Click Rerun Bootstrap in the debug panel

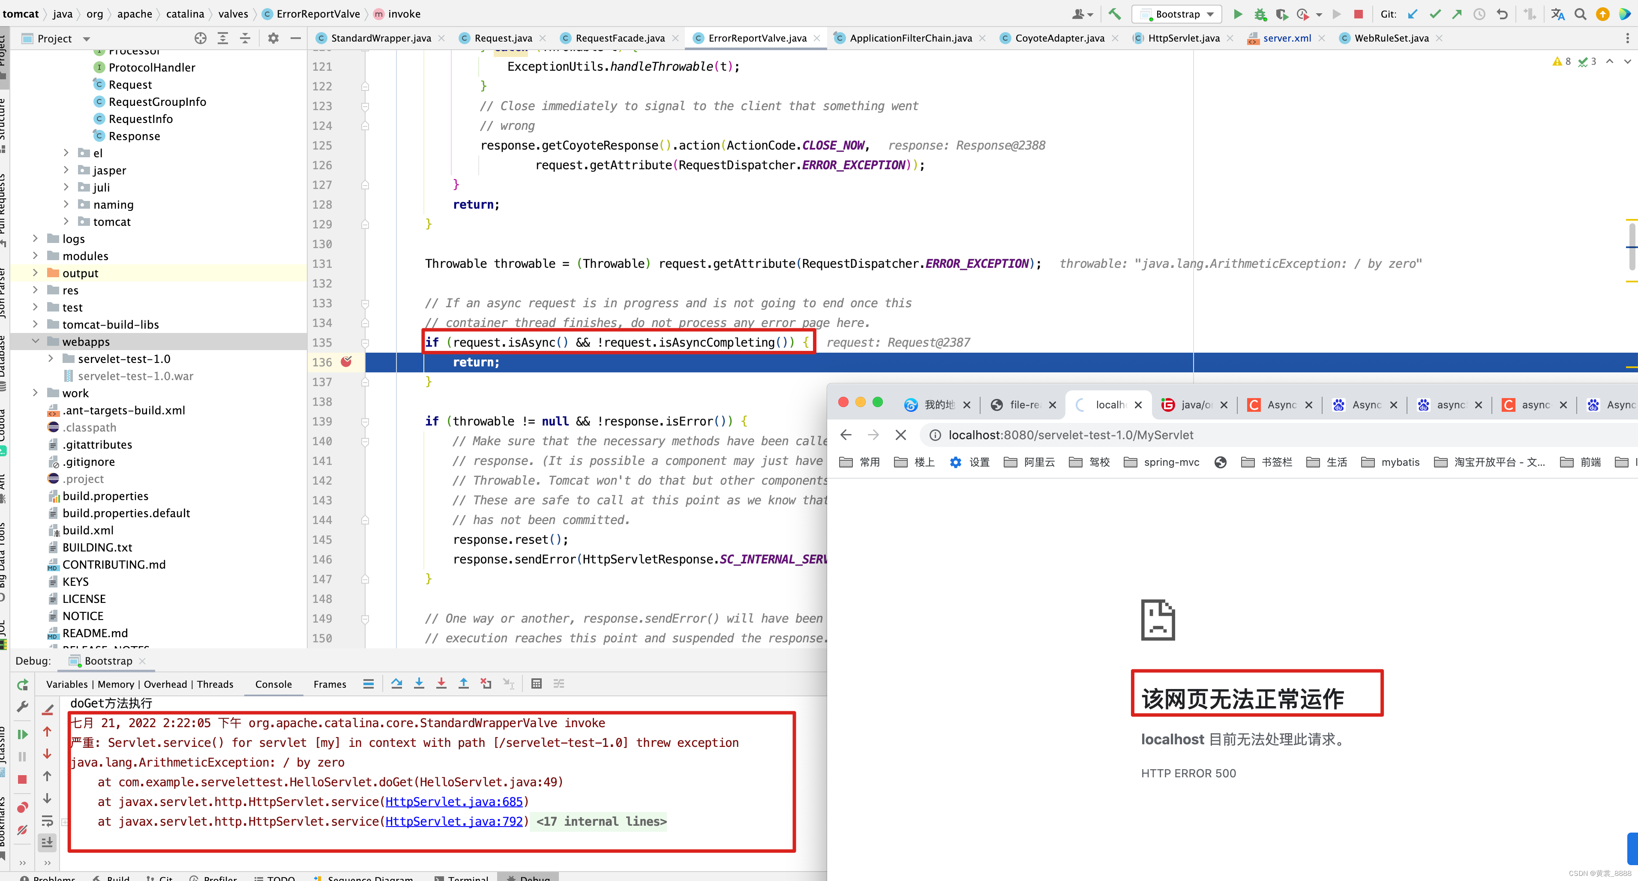22,685
